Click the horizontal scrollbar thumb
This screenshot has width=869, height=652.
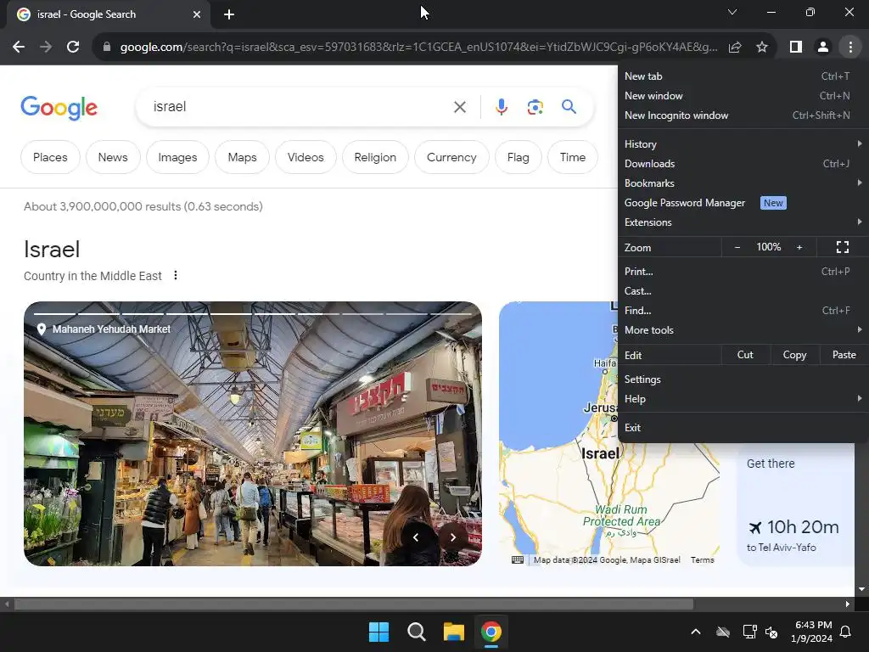pos(354,604)
